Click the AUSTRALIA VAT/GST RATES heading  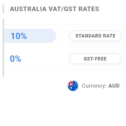click(x=54, y=9)
